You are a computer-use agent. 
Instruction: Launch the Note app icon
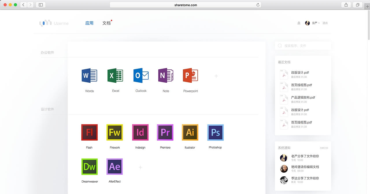coord(166,76)
